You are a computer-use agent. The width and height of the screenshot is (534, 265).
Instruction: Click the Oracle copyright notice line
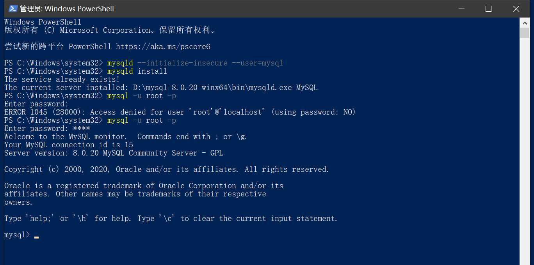pos(166,170)
